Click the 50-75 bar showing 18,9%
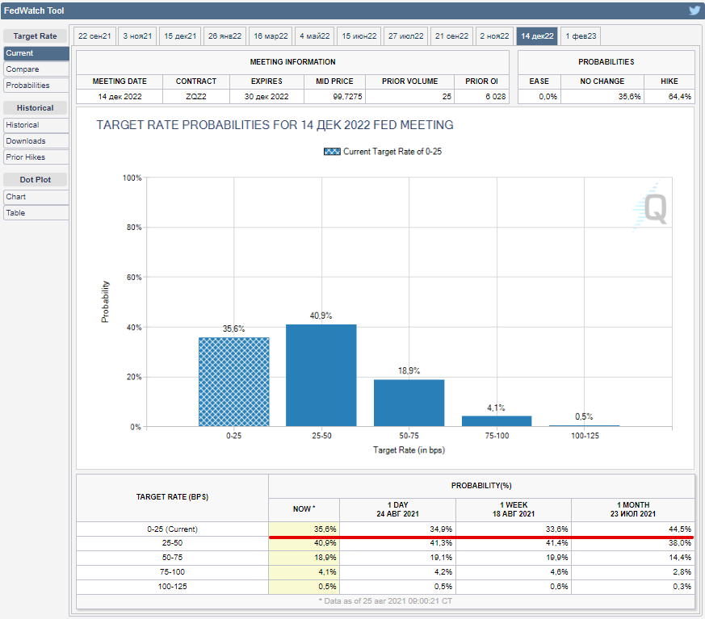The width and height of the screenshot is (705, 619). point(409,403)
